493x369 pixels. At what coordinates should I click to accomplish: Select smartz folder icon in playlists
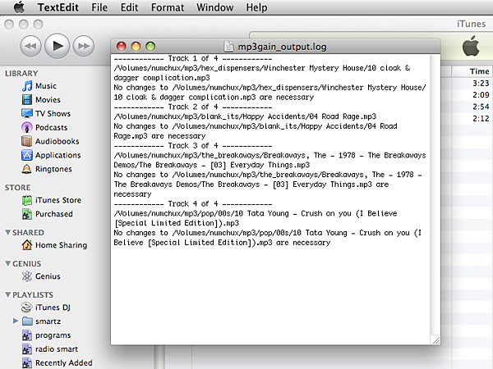27,321
